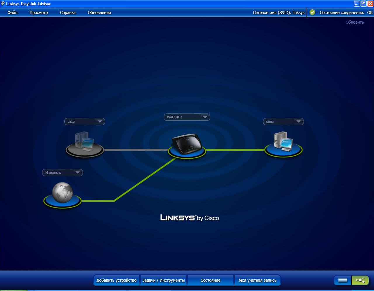Click the Linksys app icon in title bar
The height and width of the screenshot is (291, 374).
tap(3, 4)
